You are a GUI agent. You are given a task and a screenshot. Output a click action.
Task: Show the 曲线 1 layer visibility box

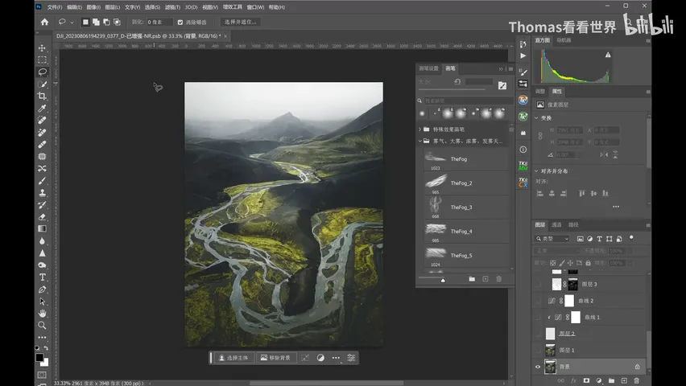[538, 317]
